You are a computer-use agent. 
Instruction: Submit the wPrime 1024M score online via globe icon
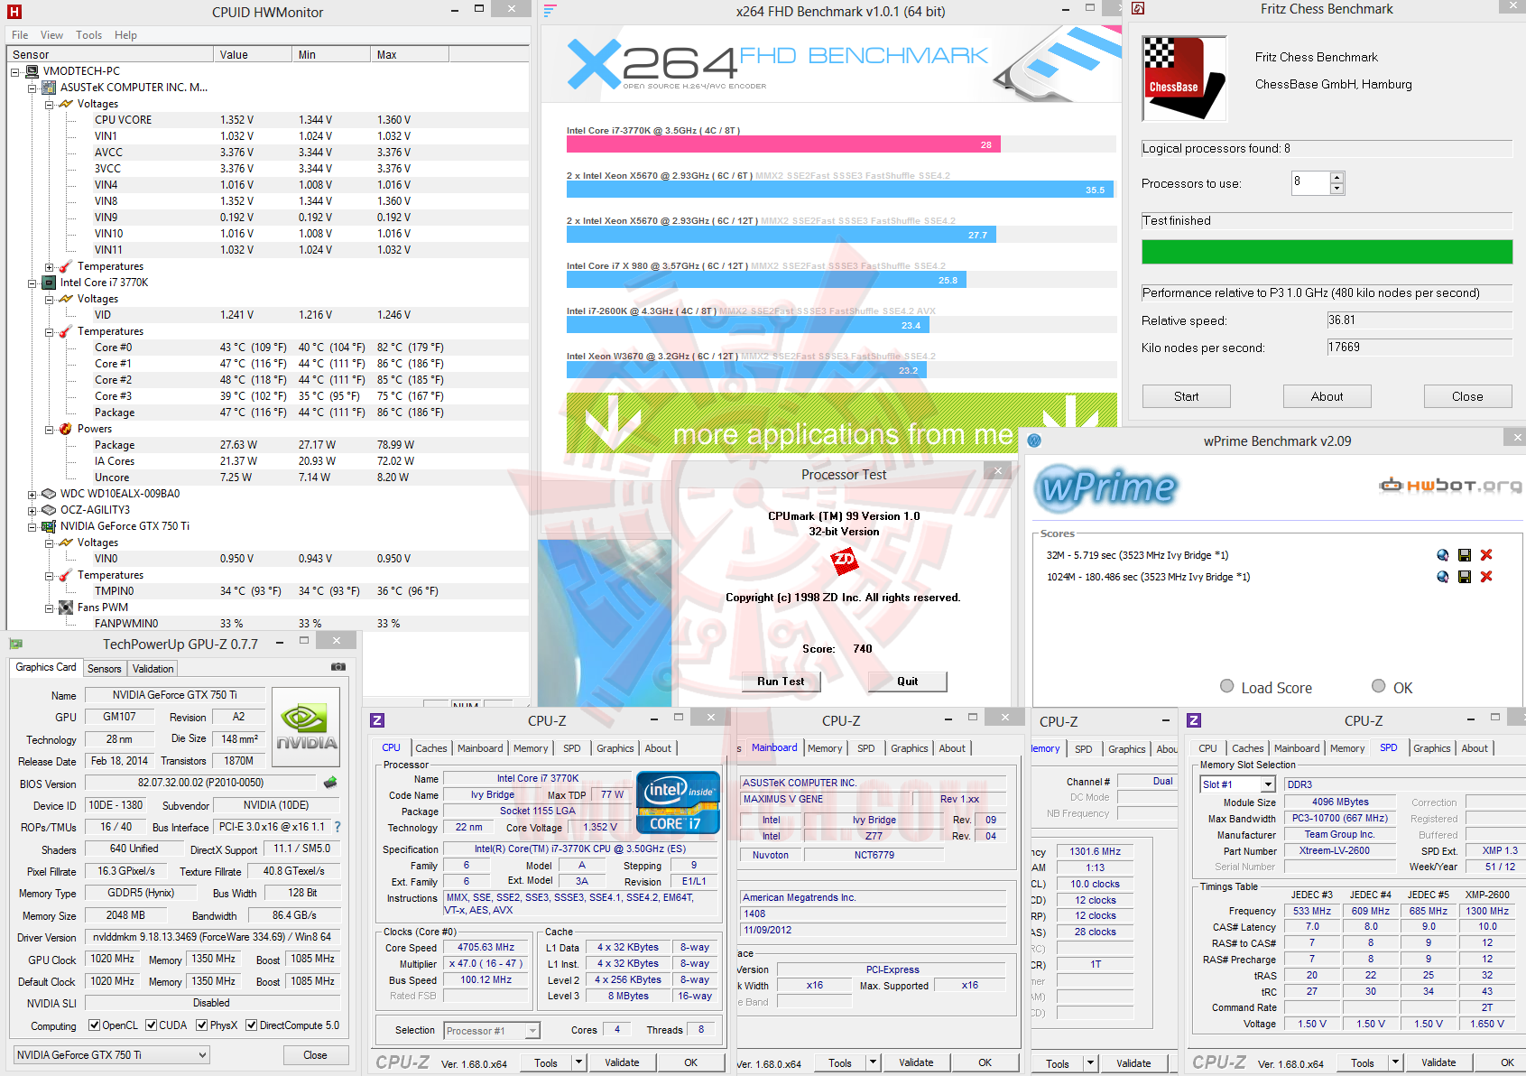pos(1442,577)
